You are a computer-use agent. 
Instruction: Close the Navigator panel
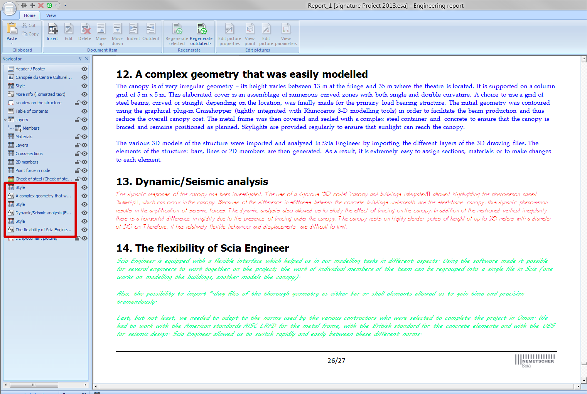pos(87,59)
